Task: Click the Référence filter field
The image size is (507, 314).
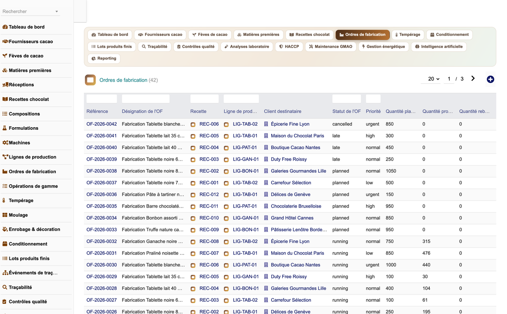Action: click(x=102, y=99)
